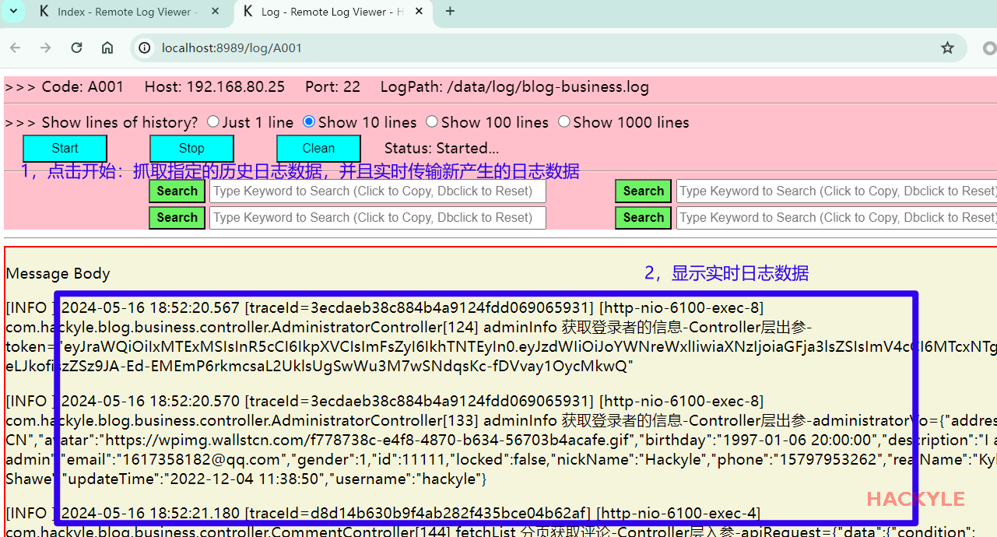Close the Index - Remote Log Viewer tab
The height and width of the screenshot is (537, 997).
[216, 12]
